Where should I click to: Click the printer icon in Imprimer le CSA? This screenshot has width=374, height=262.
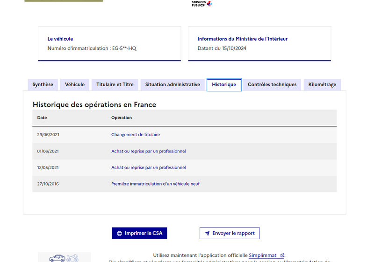click(120, 234)
